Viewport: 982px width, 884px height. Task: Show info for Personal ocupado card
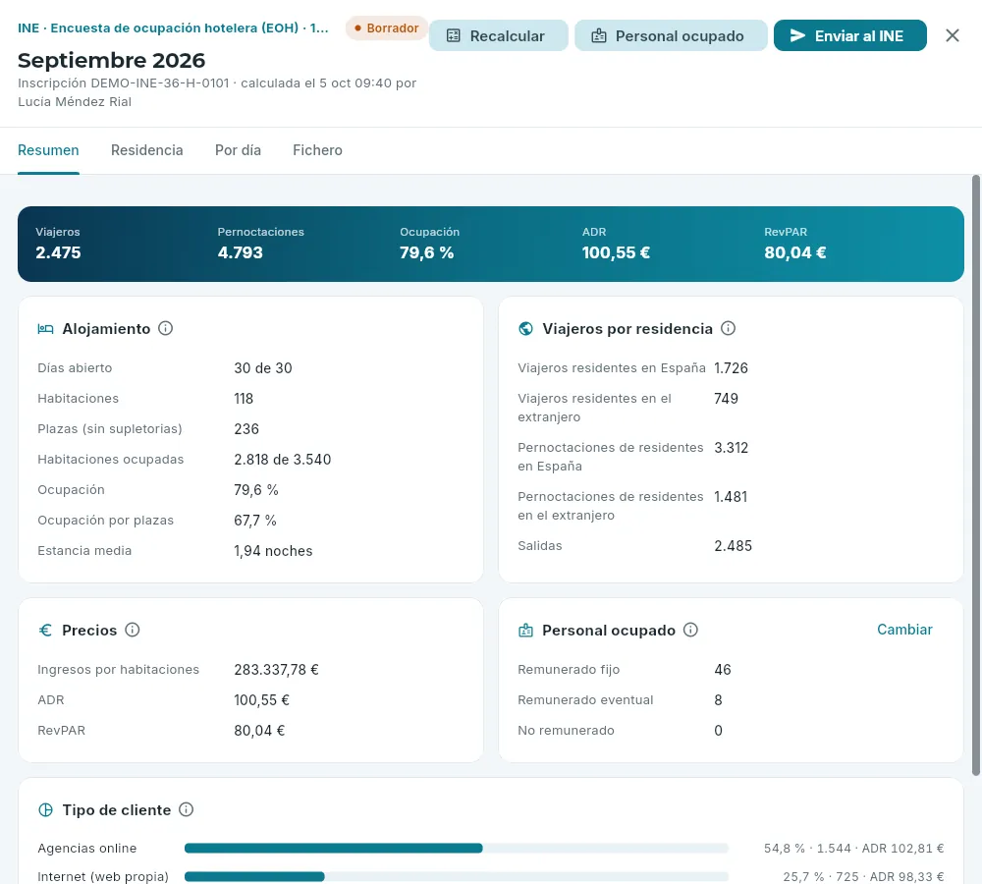tap(690, 630)
